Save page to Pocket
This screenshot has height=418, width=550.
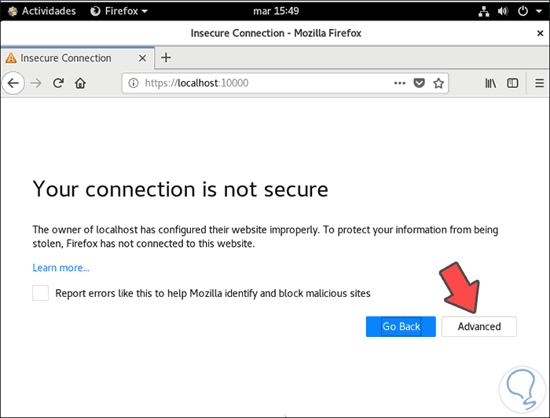[420, 82]
